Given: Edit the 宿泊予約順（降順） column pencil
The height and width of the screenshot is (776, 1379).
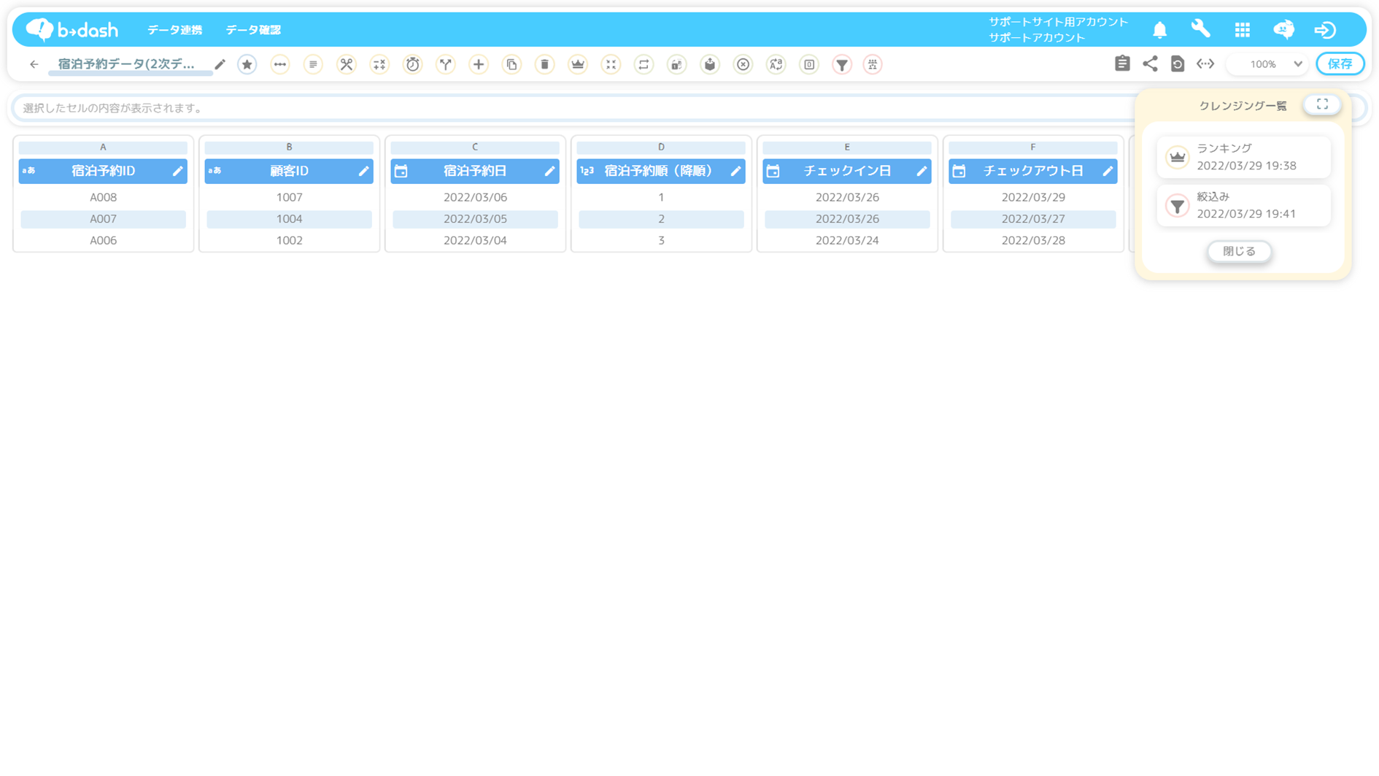Looking at the screenshot, I should pyautogui.click(x=735, y=171).
